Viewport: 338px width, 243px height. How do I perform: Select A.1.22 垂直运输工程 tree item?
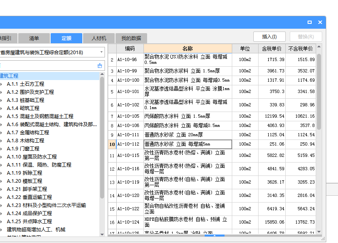[29, 197]
